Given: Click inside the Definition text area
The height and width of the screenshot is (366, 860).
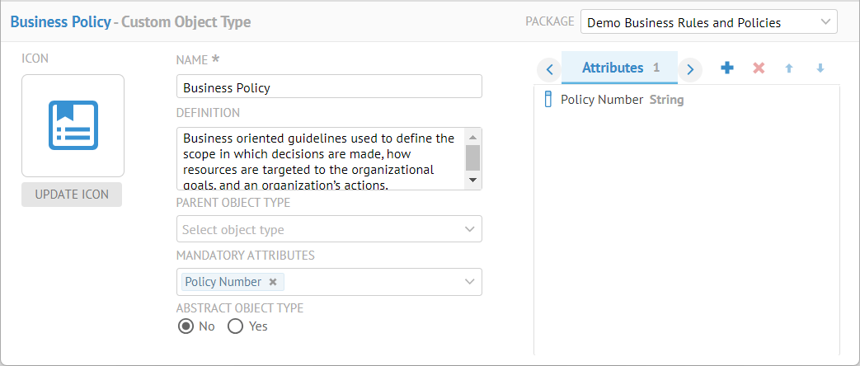Looking at the screenshot, I should click(x=320, y=158).
